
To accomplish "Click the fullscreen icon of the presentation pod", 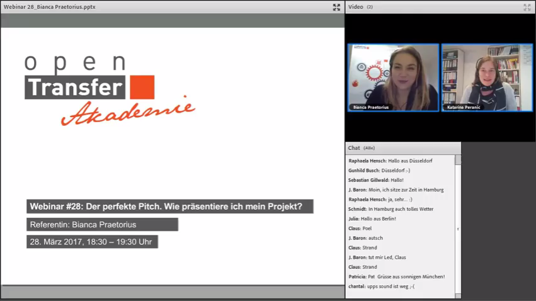I will coord(336,7).
